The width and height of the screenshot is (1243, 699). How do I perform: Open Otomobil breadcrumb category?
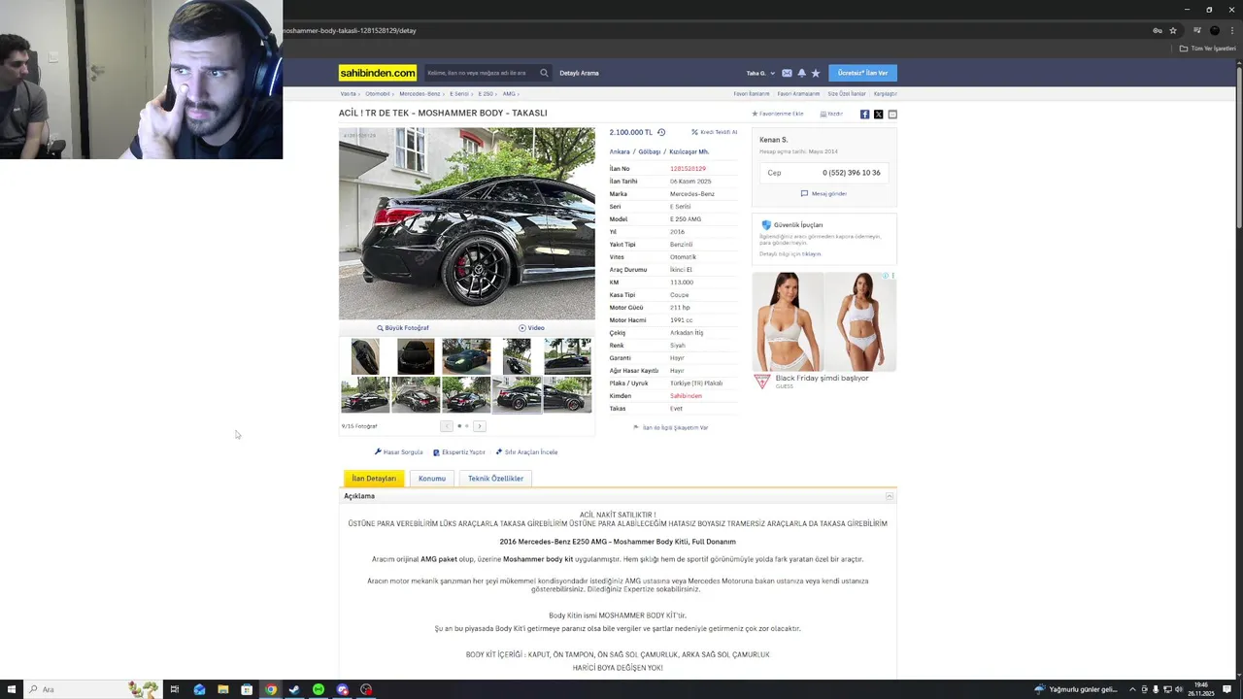pyautogui.click(x=378, y=94)
